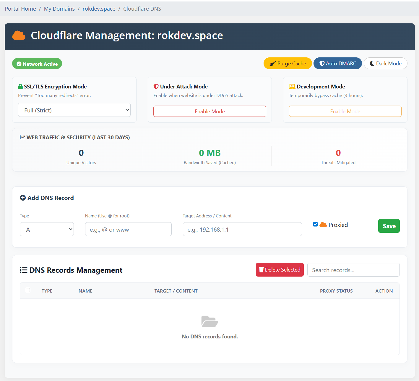419x381 pixels.
Task: Save the new DNS record
Action: point(389,226)
